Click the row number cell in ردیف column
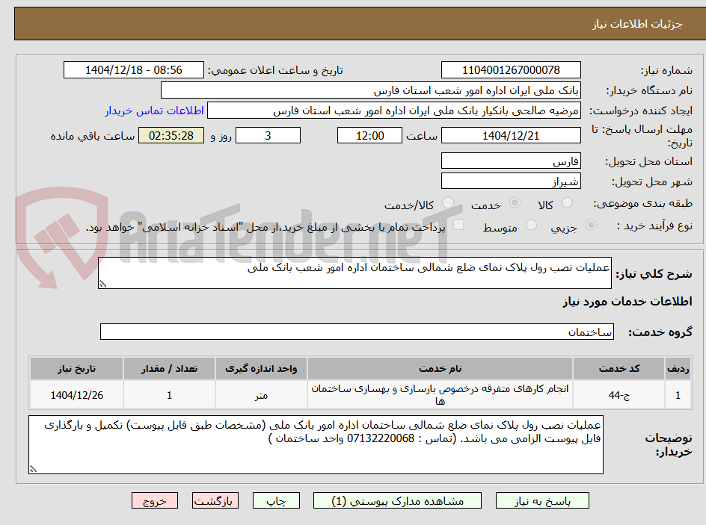The height and width of the screenshot is (525, 706). tap(678, 395)
